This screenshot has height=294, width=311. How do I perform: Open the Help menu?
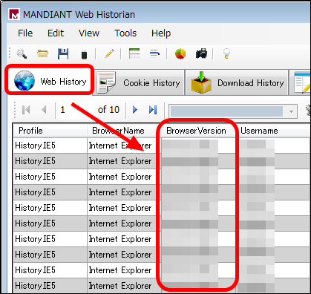[161, 33]
